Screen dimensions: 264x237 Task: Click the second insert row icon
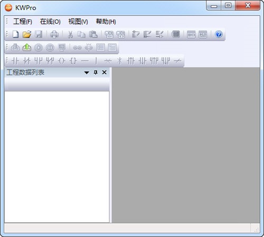point(121,34)
